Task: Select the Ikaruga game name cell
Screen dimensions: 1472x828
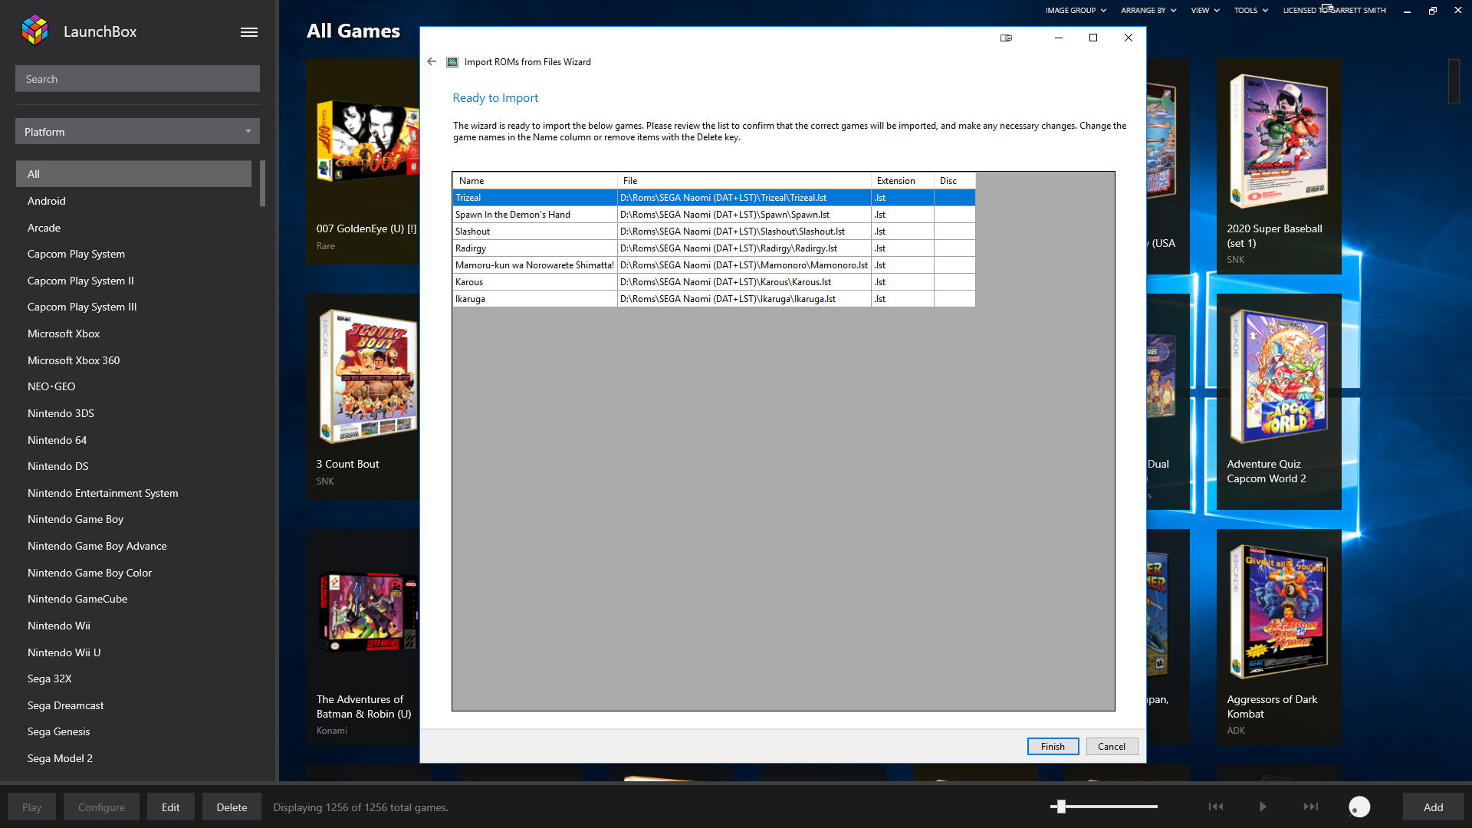Action: coord(535,299)
